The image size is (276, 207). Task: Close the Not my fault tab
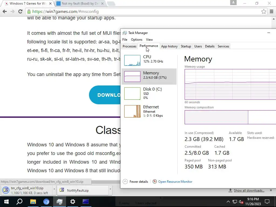102,3
